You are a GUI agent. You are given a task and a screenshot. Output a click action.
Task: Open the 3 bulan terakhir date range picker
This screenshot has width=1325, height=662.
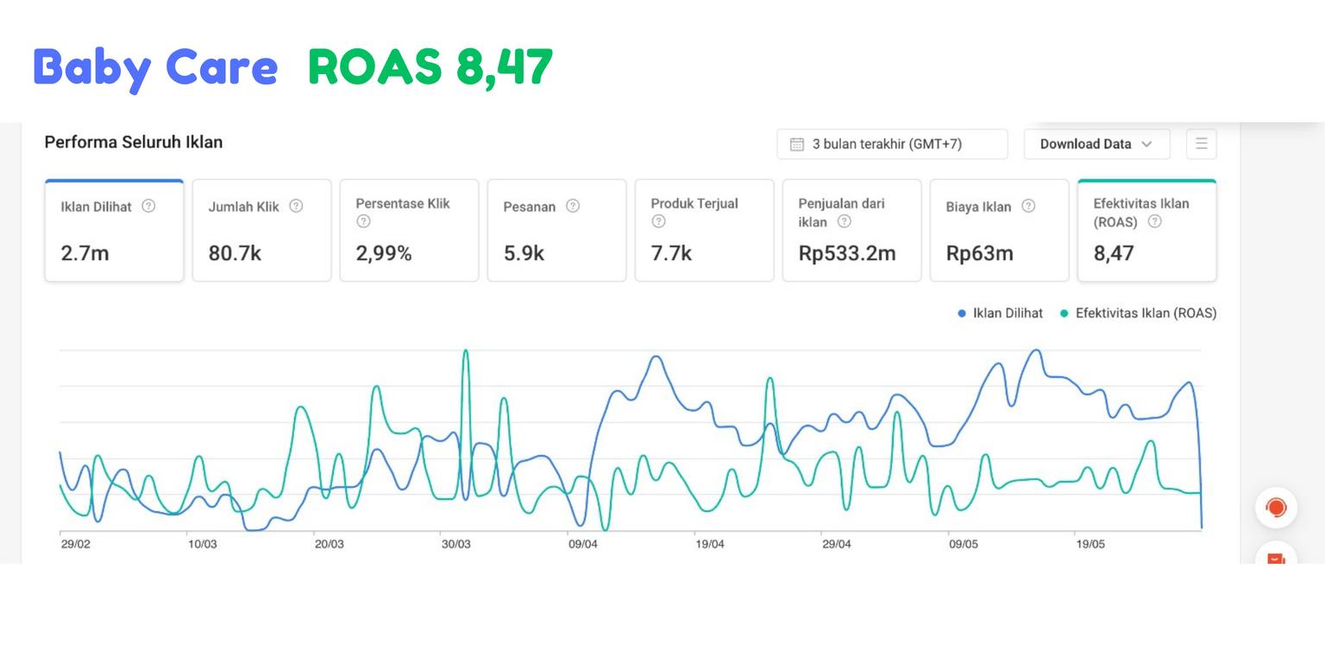click(x=892, y=144)
